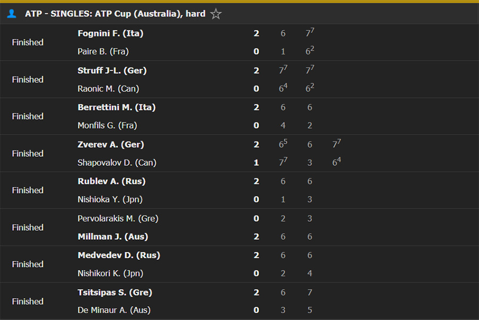
Task: Click Medvedev D. (Rus) player name
Action: click(x=119, y=255)
